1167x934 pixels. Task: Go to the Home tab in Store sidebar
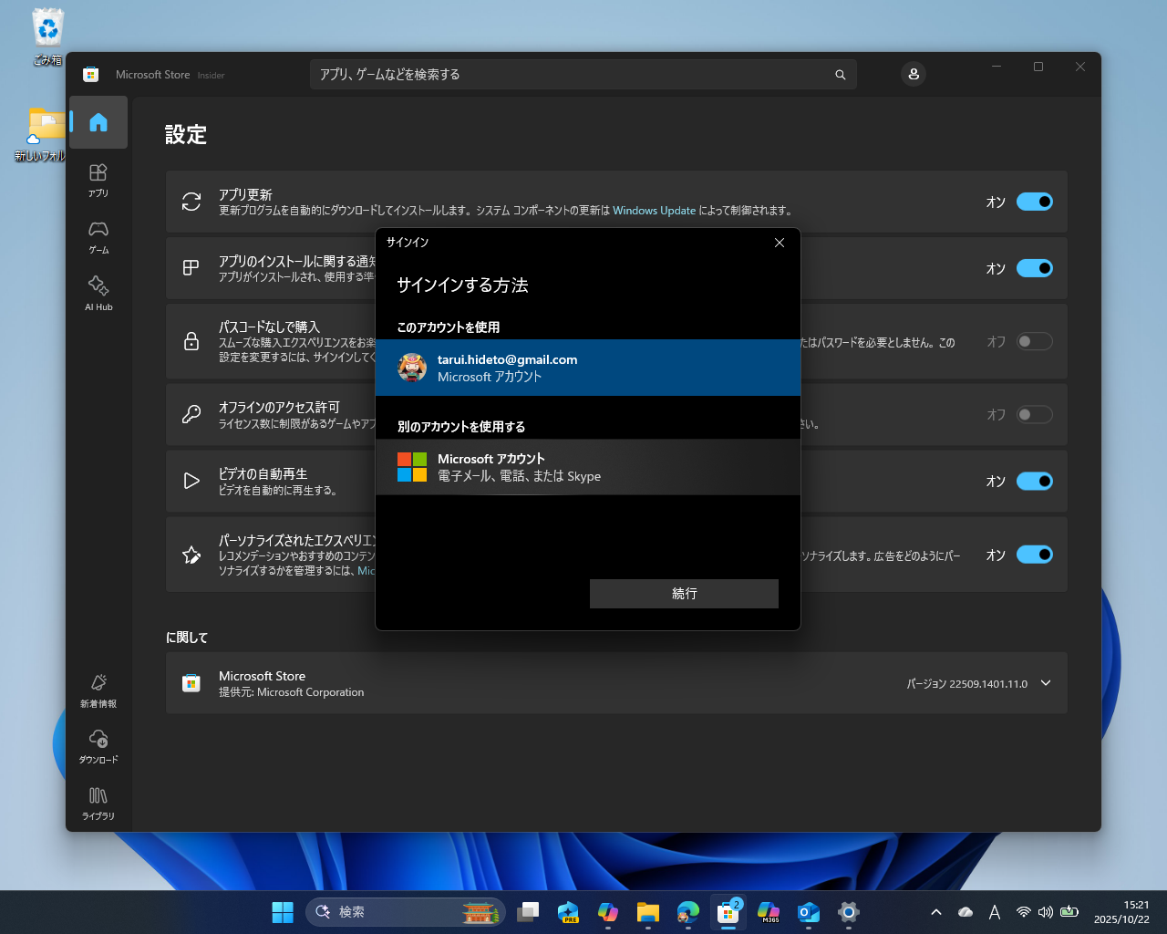click(x=98, y=122)
